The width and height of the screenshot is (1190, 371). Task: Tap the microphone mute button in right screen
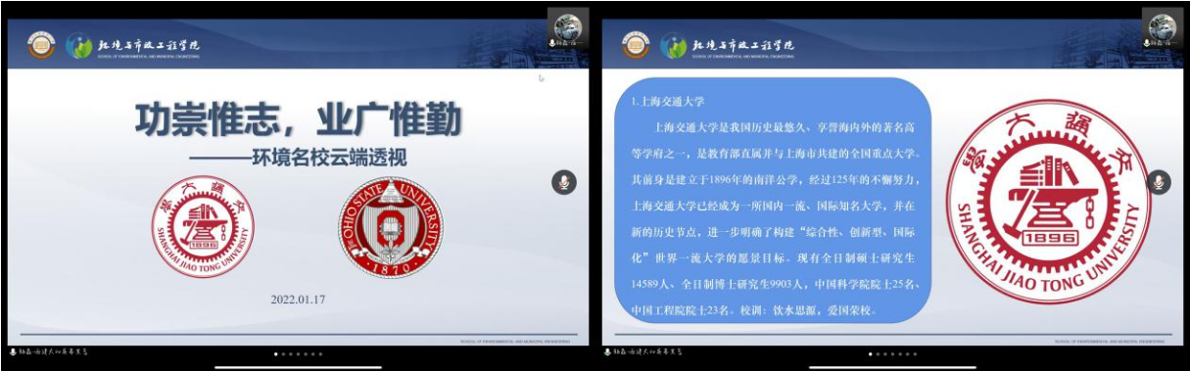[x=1159, y=182]
